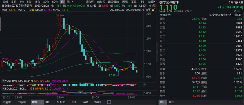Open chart settings gear icon
Image resolution: width=244 pixels, height=105 pixels.
[x=154, y=6]
